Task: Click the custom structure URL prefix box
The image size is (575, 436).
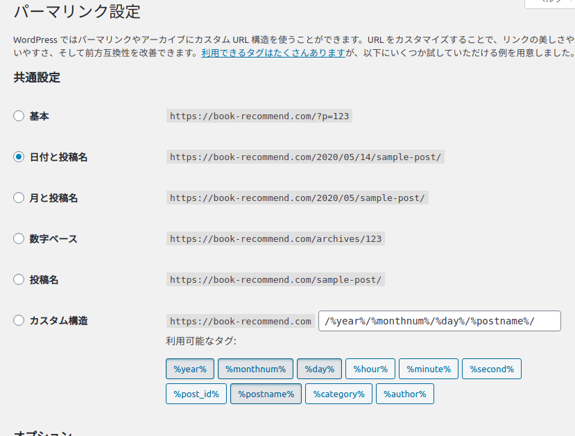Action: tap(240, 320)
